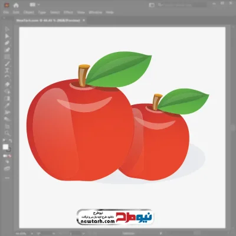Click the search field in the top bar
This screenshot has height=236, width=236.
pyautogui.click(x=182, y=5)
